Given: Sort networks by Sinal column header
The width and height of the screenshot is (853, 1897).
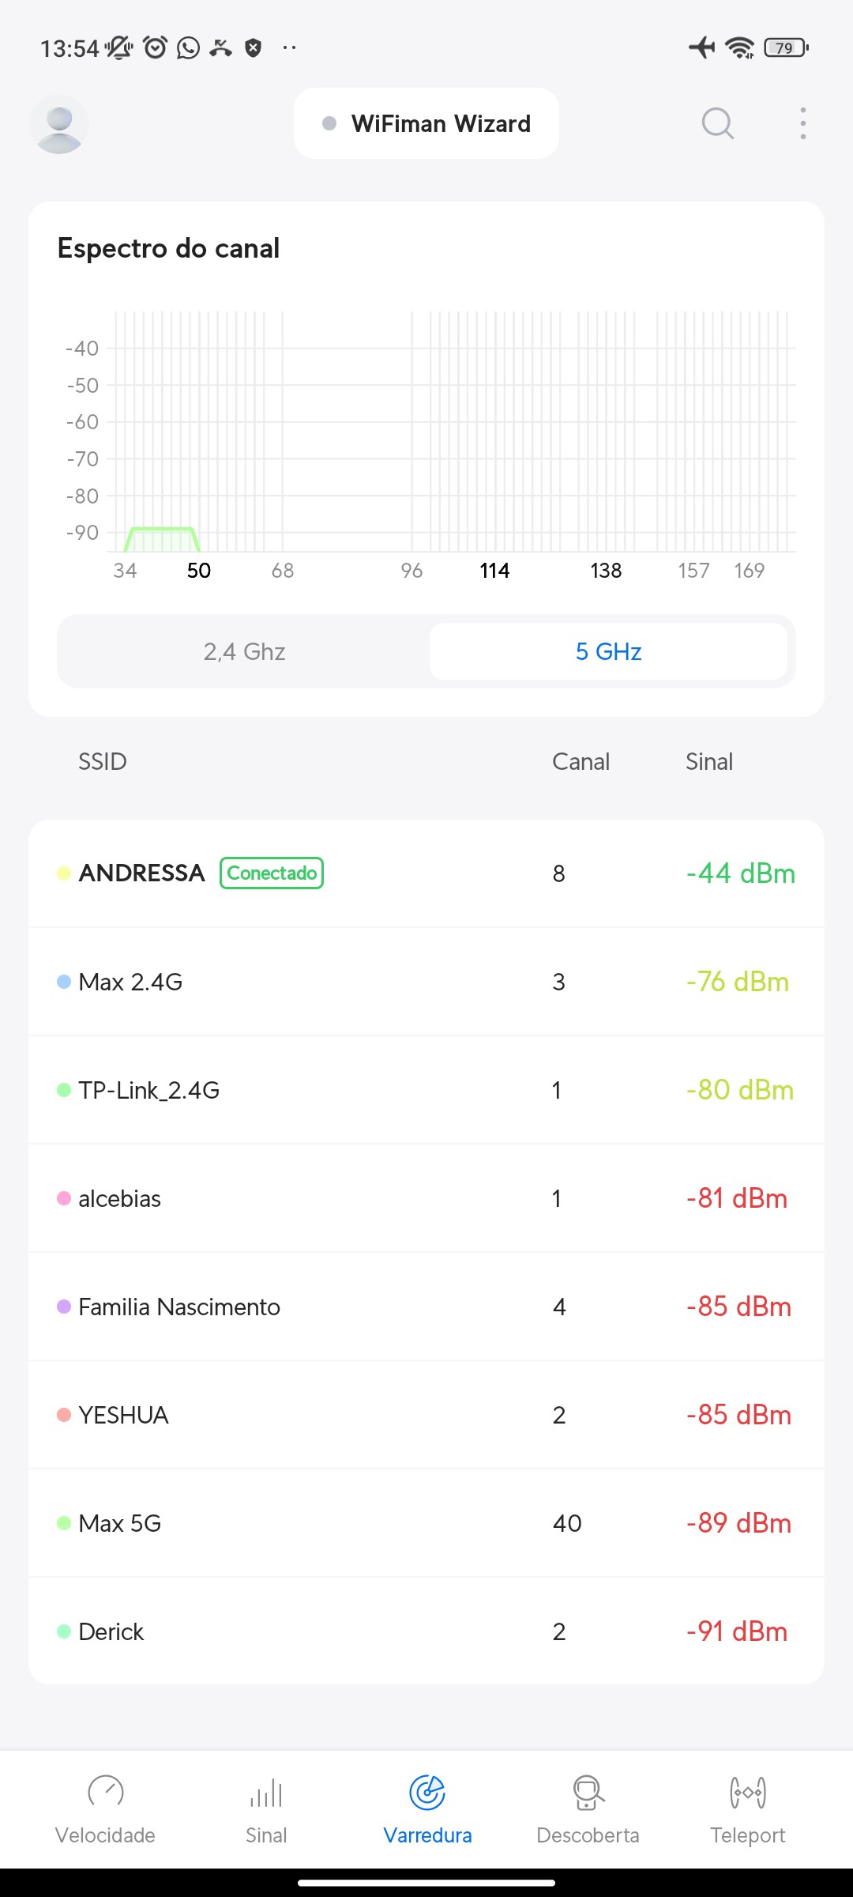Looking at the screenshot, I should (x=708, y=761).
